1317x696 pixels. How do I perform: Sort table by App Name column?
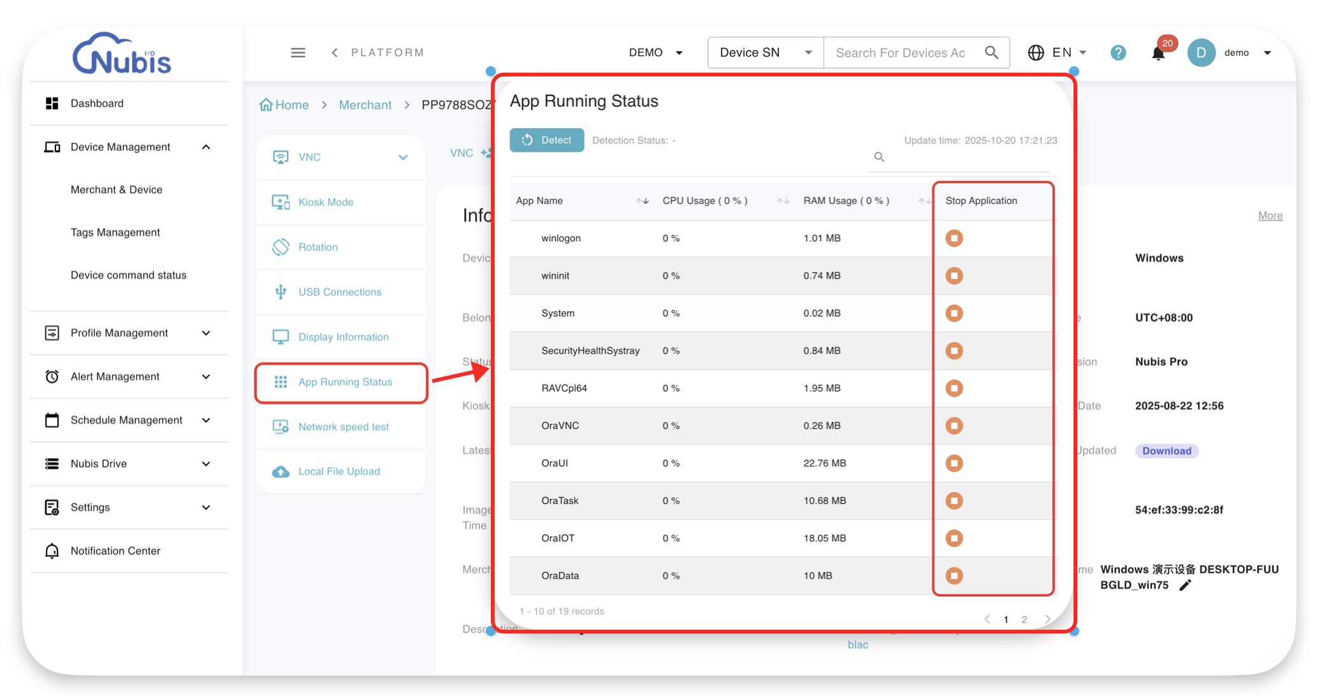tap(642, 201)
